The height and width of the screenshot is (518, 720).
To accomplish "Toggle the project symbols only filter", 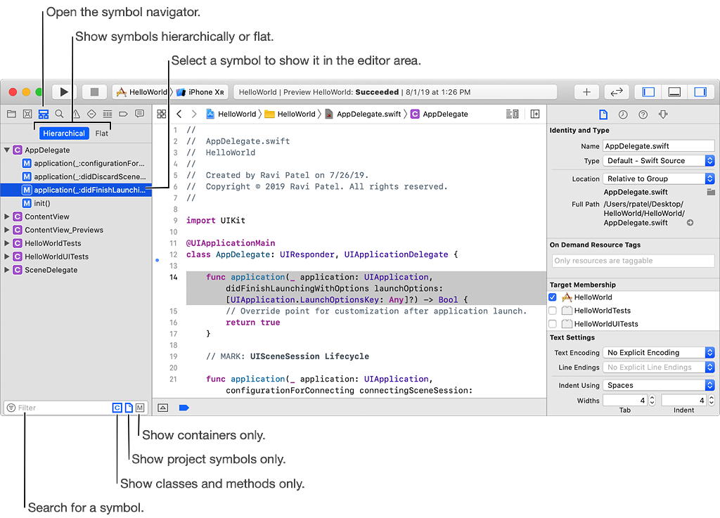I will click(129, 408).
